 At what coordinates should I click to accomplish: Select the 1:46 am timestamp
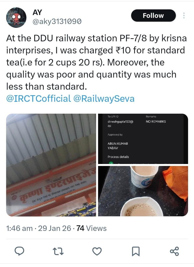coord(19,228)
